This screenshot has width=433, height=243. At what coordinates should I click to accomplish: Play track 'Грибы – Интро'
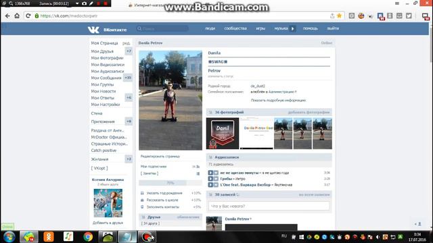pyautogui.click(x=210, y=179)
